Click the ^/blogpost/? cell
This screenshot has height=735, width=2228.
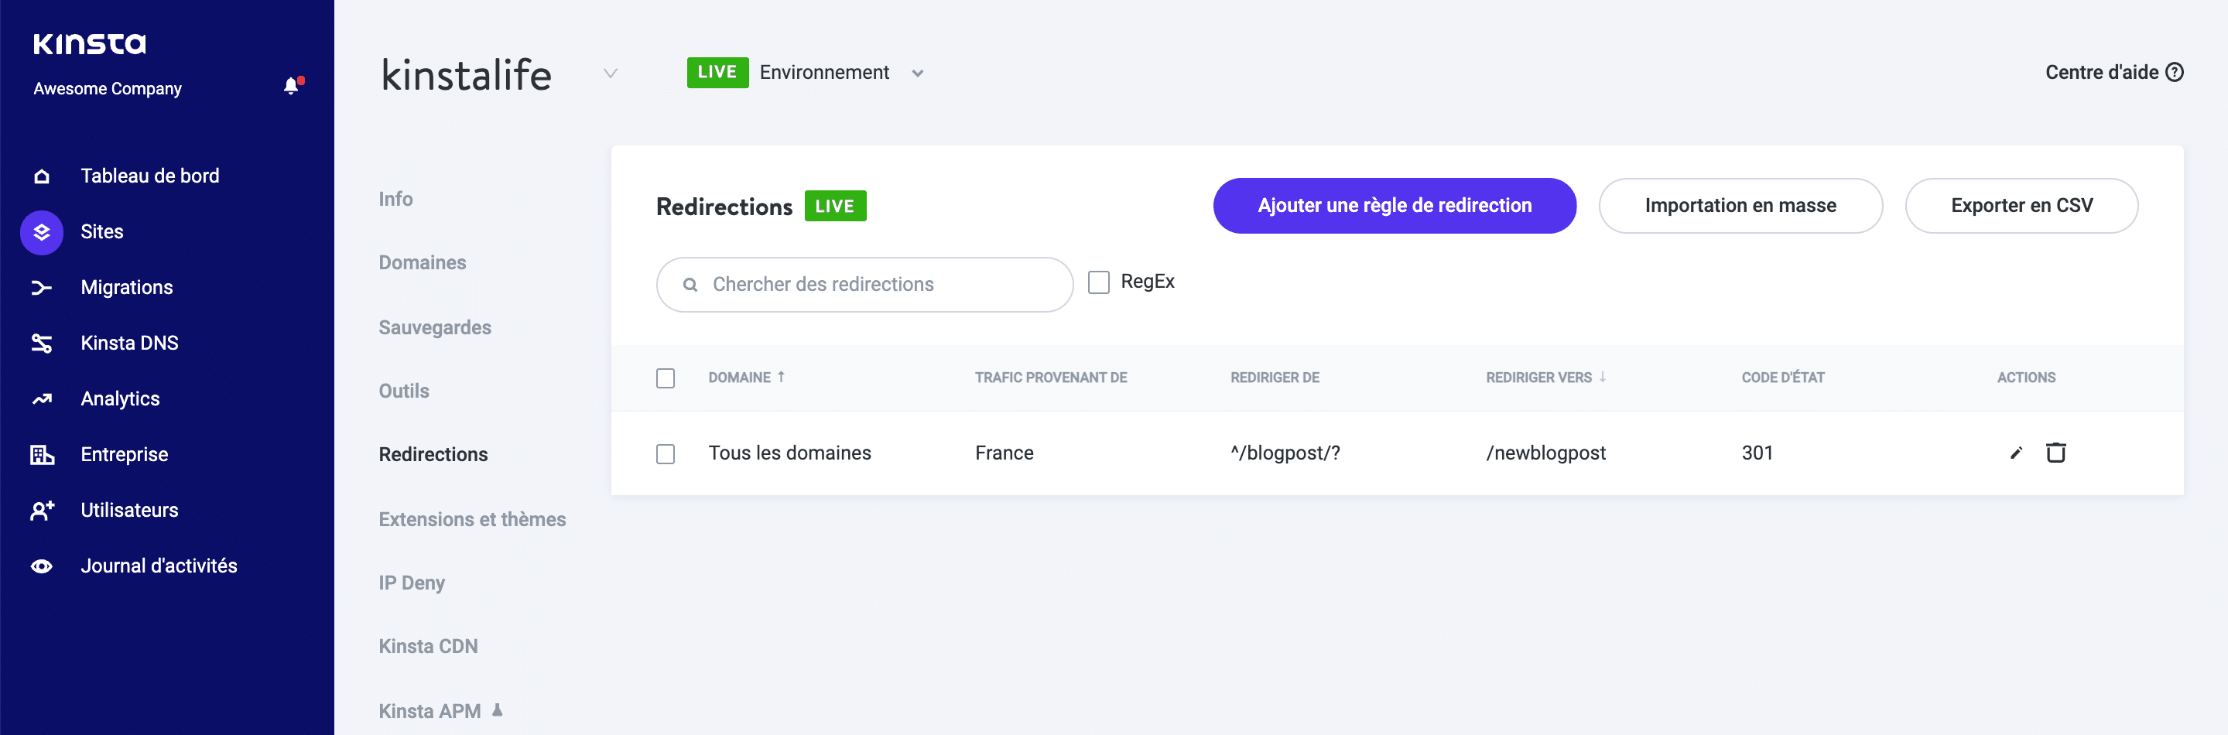[x=1285, y=453]
